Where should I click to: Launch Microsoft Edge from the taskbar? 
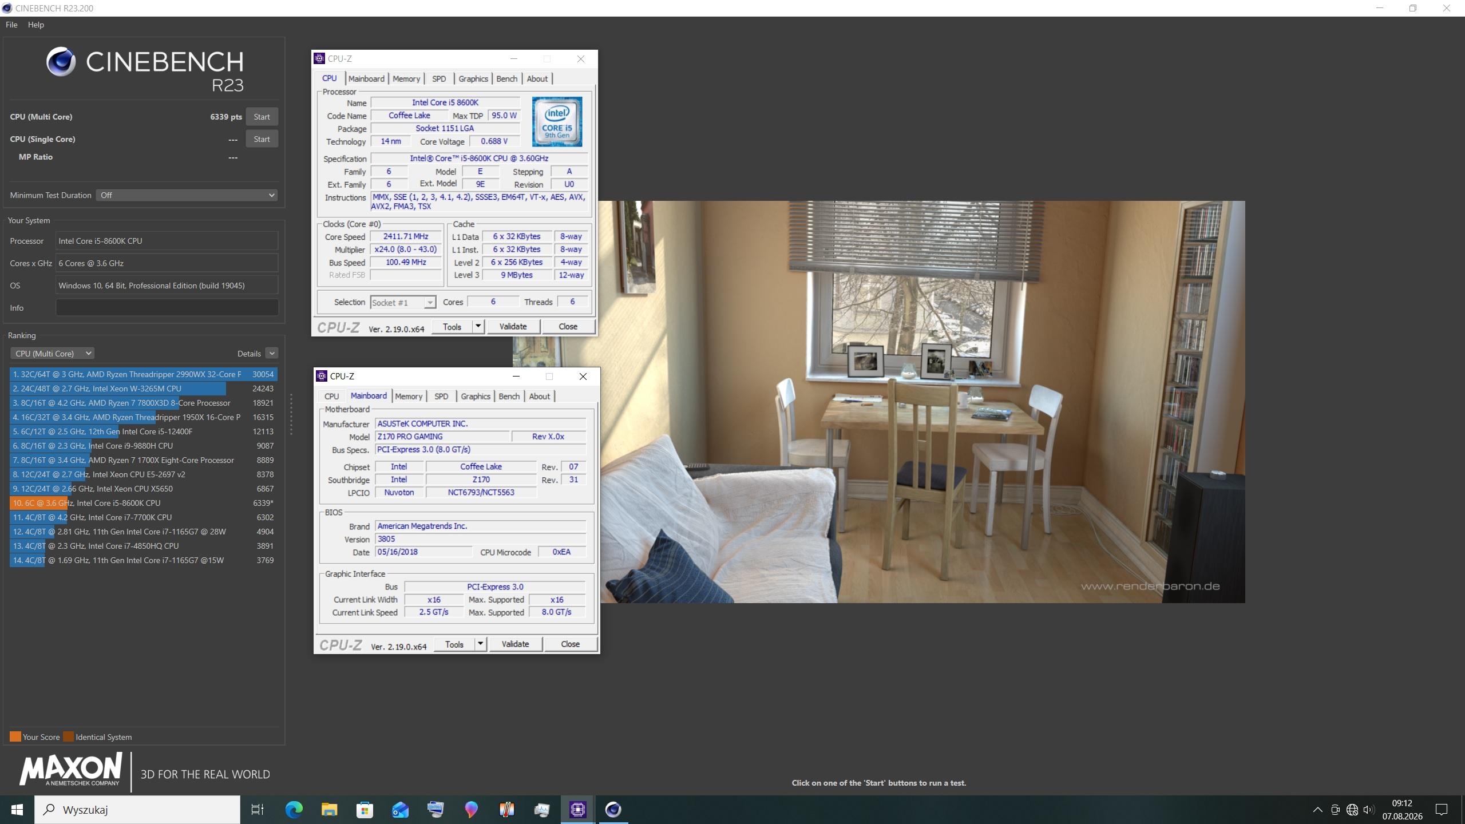click(x=294, y=810)
